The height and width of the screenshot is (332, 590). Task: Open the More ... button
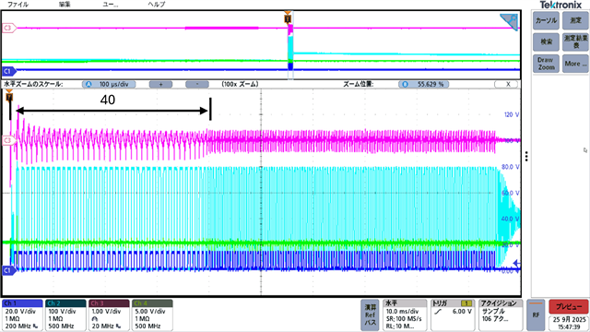[x=575, y=64]
